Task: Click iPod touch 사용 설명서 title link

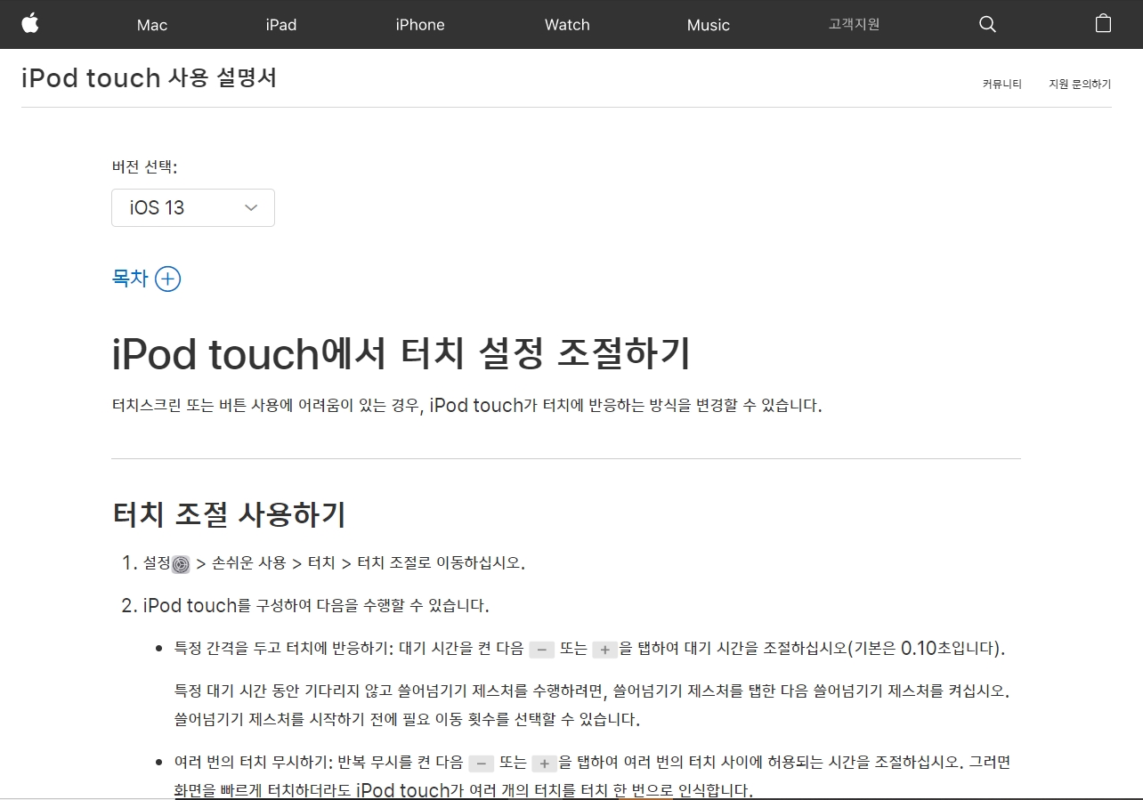Action: [x=149, y=77]
